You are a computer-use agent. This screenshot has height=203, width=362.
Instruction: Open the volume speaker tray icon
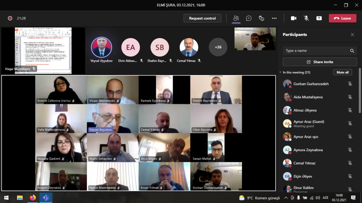pos(318,198)
